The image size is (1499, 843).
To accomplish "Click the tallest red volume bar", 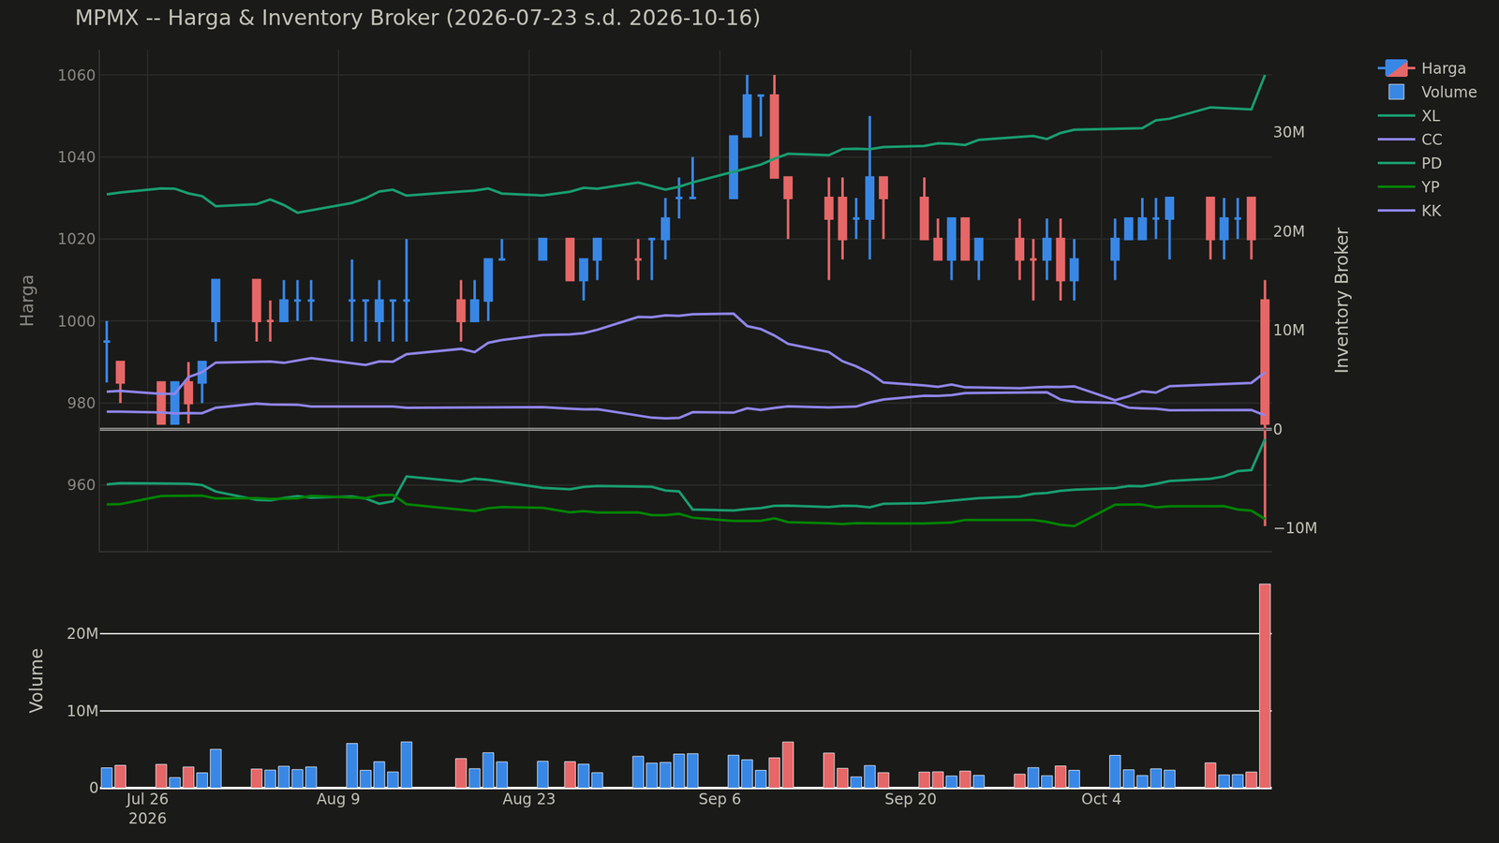I will [1265, 686].
